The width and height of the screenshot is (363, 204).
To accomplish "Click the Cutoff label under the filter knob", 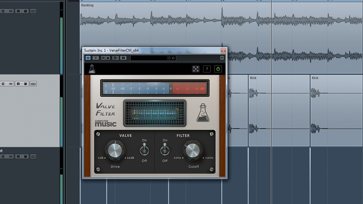I will pos(193,166).
